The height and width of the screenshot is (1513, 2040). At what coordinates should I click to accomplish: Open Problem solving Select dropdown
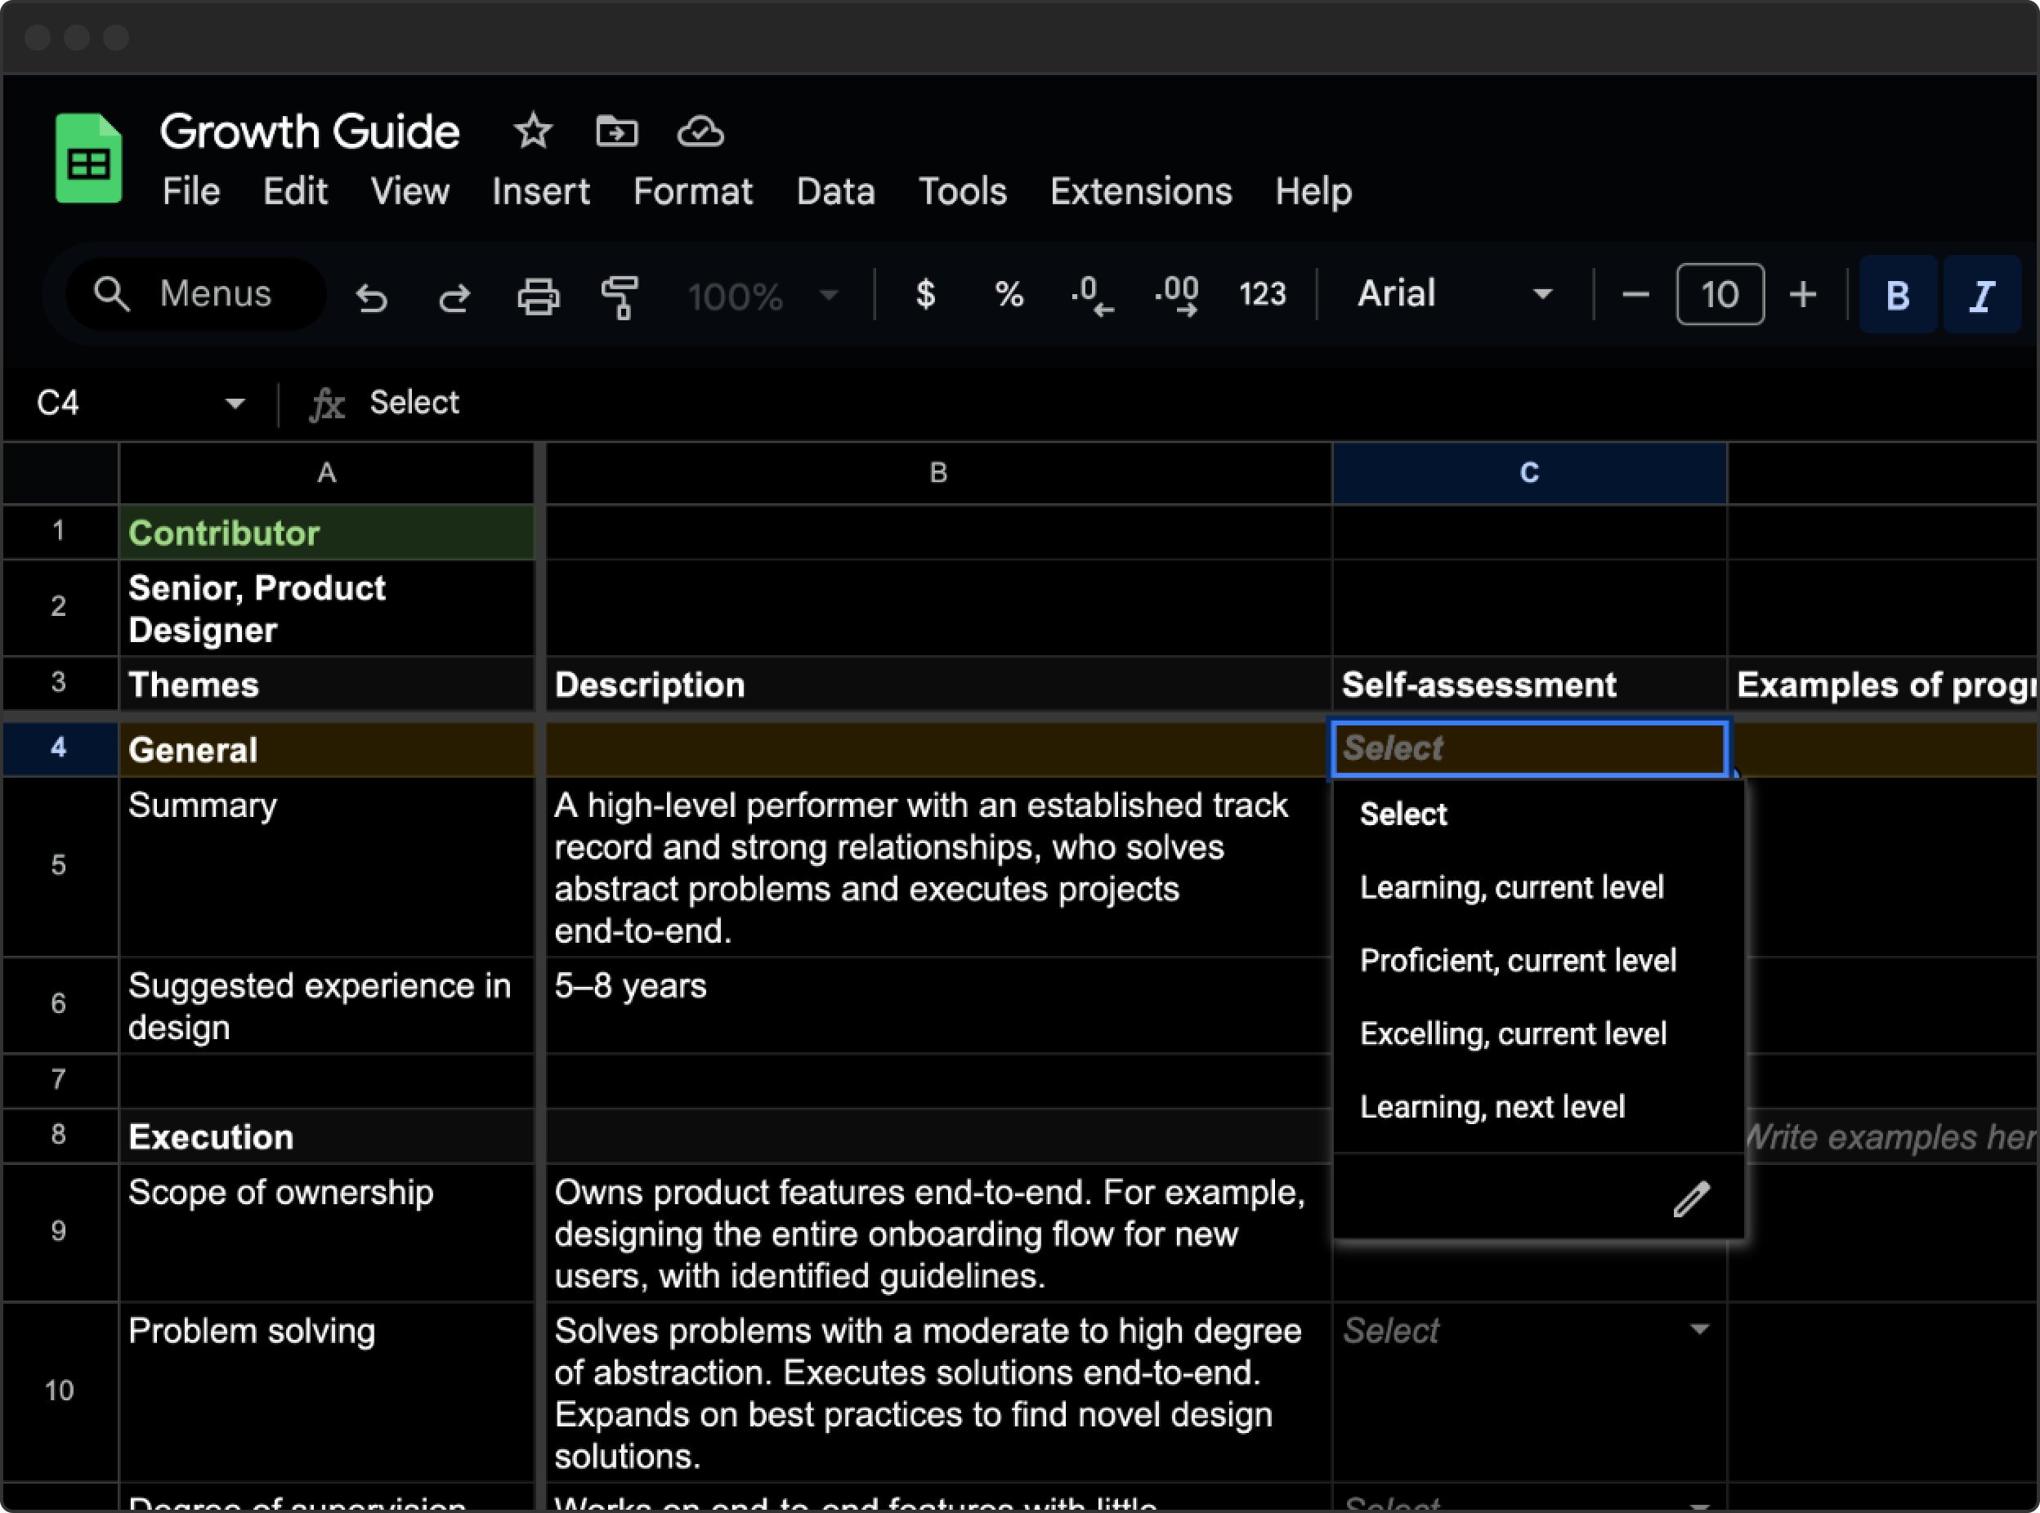tap(1698, 1330)
